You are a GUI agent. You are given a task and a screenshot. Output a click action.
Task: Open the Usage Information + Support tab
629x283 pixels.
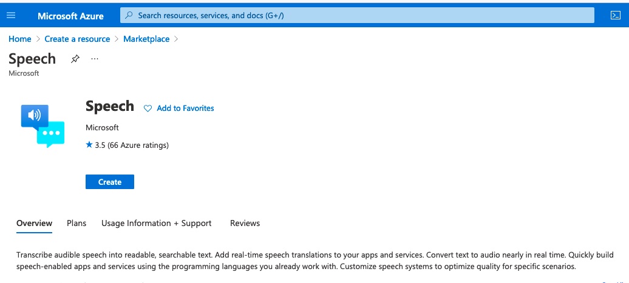pos(157,224)
